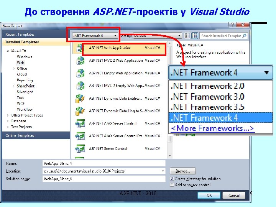The width and height of the screenshot is (276, 207).
Task: Select highlighted .NET Framework 4 list item
Action: (220, 118)
